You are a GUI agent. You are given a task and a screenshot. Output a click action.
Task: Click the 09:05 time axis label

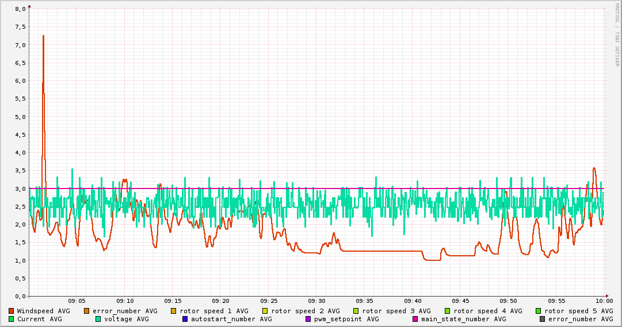pos(77,301)
